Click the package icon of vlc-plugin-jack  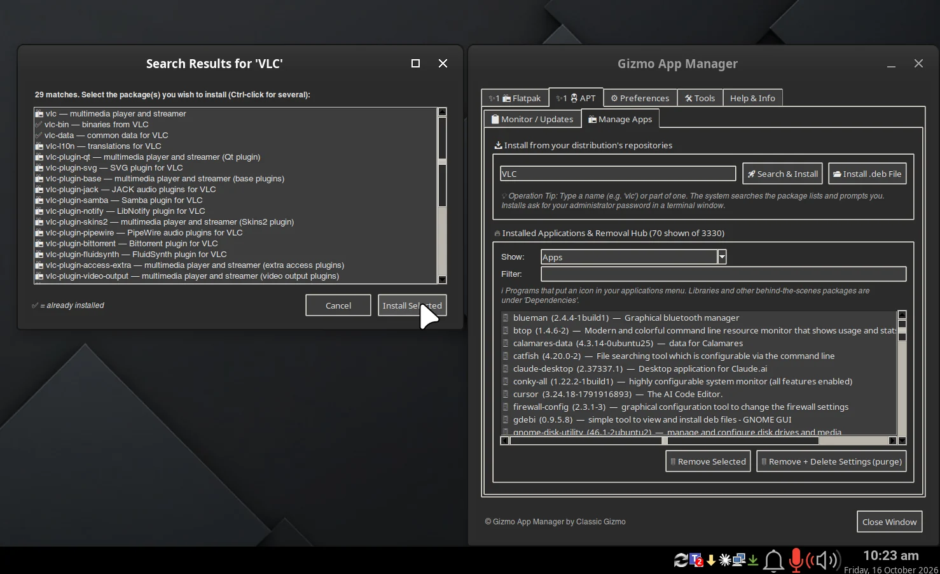click(x=39, y=190)
